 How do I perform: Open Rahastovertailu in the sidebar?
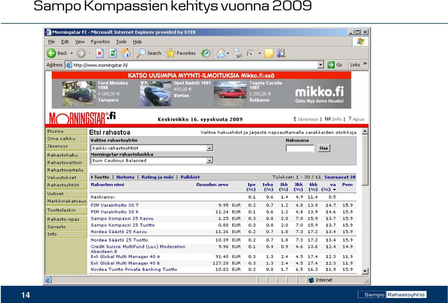pyautogui.click(x=66, y=170)
